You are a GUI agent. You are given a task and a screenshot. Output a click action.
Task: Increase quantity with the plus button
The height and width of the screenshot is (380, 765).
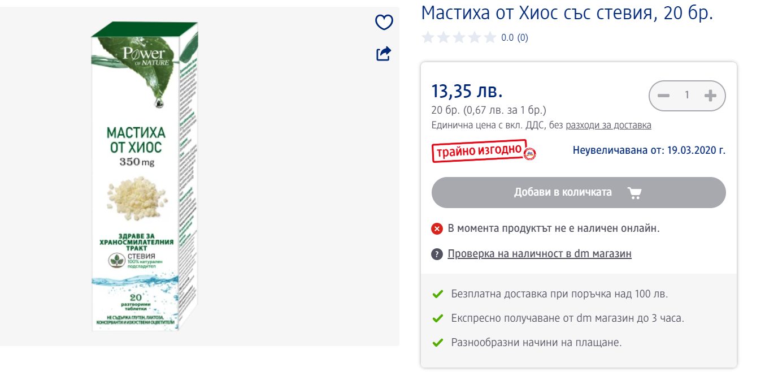point(710,96)
